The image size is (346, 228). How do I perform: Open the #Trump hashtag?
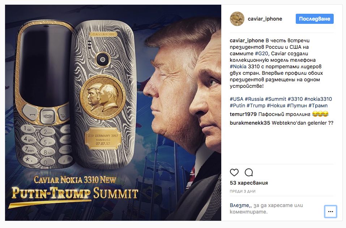[x=256, y=106]
